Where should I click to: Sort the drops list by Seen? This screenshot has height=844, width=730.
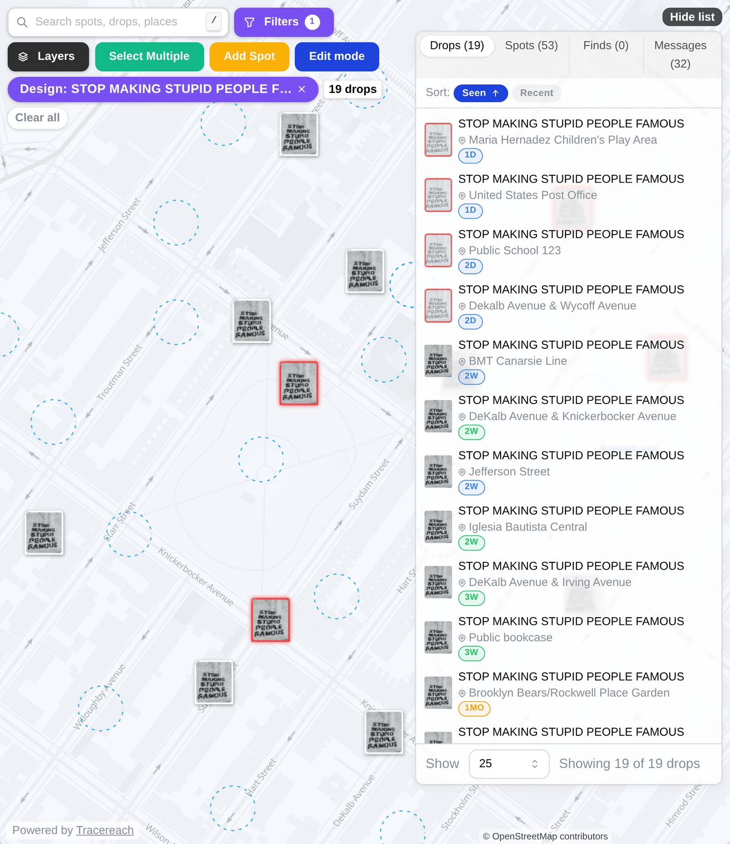coord(480,93)
